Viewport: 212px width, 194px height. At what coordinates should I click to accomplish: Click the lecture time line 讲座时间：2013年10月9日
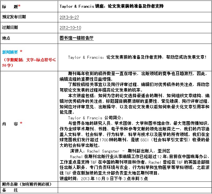click(x=104, y=179)
